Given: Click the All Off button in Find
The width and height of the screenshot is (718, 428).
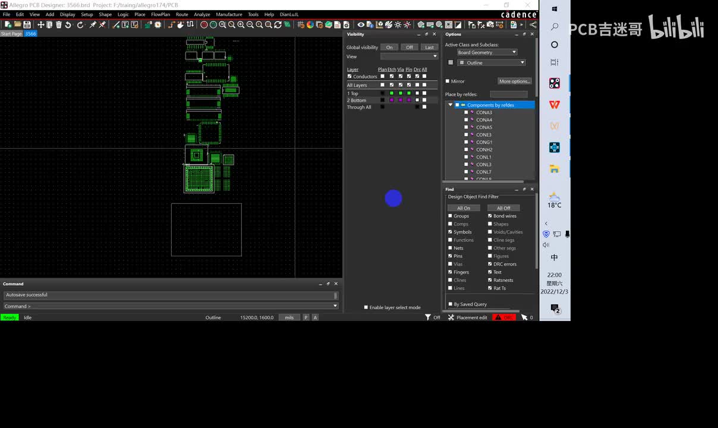Looking at the screenshot, I should (x=503, y=208).
